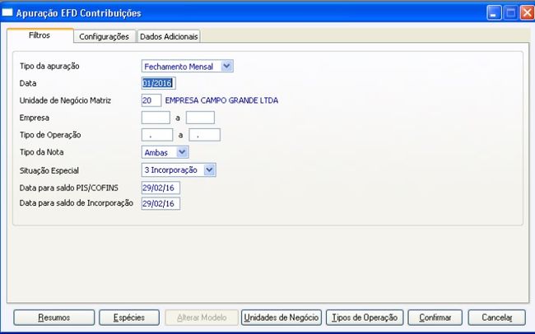Viewport: 535px width, 334px height.
Task: Click the first Tipo de Operação field
Action: point(157,135)
